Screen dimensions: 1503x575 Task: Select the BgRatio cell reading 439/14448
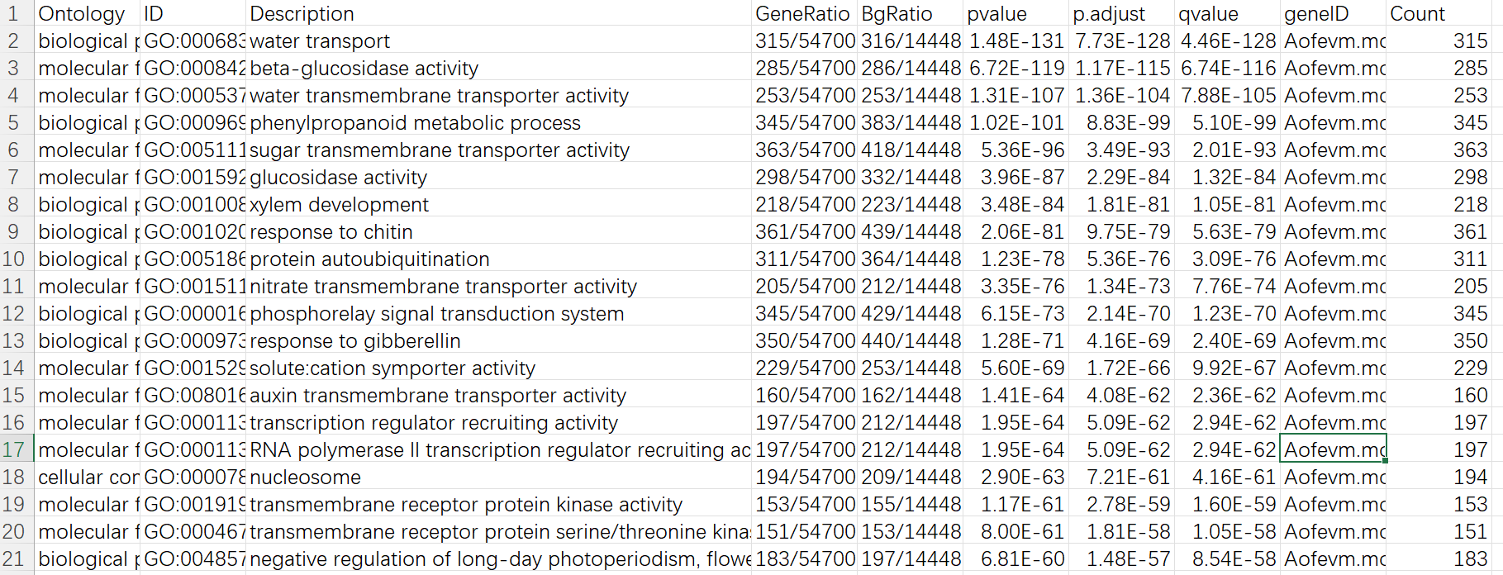pos(910,232)
